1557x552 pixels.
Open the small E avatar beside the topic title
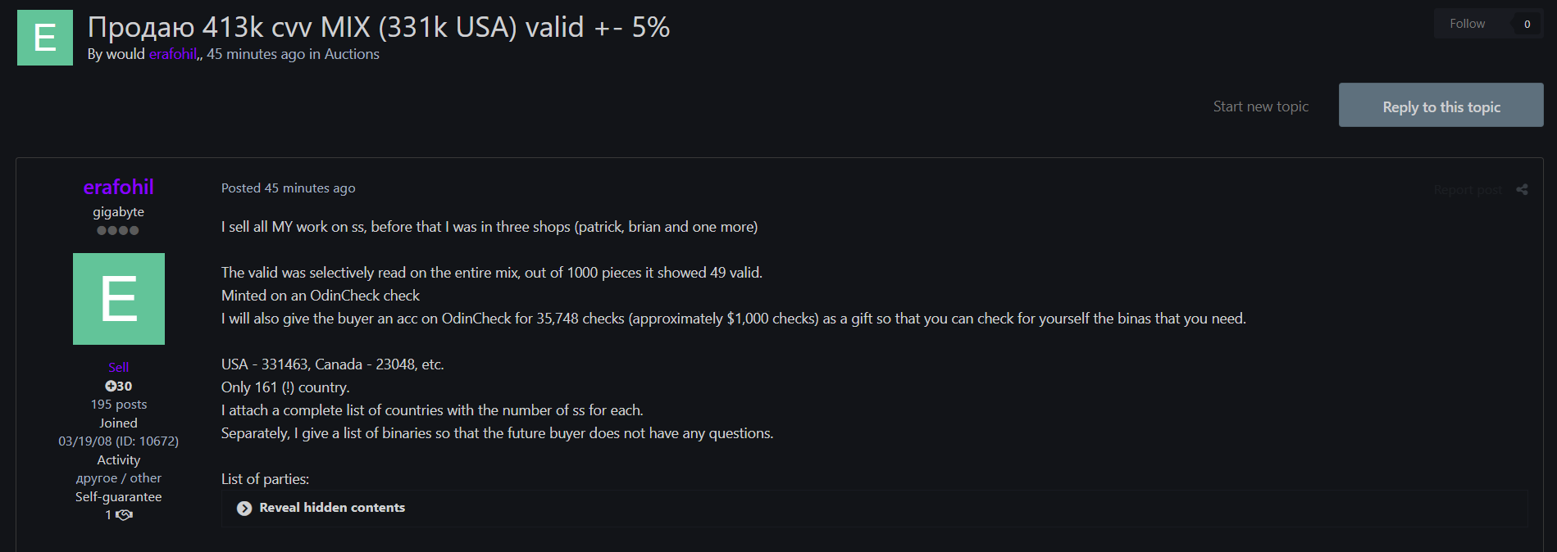(x=45, y=38)
